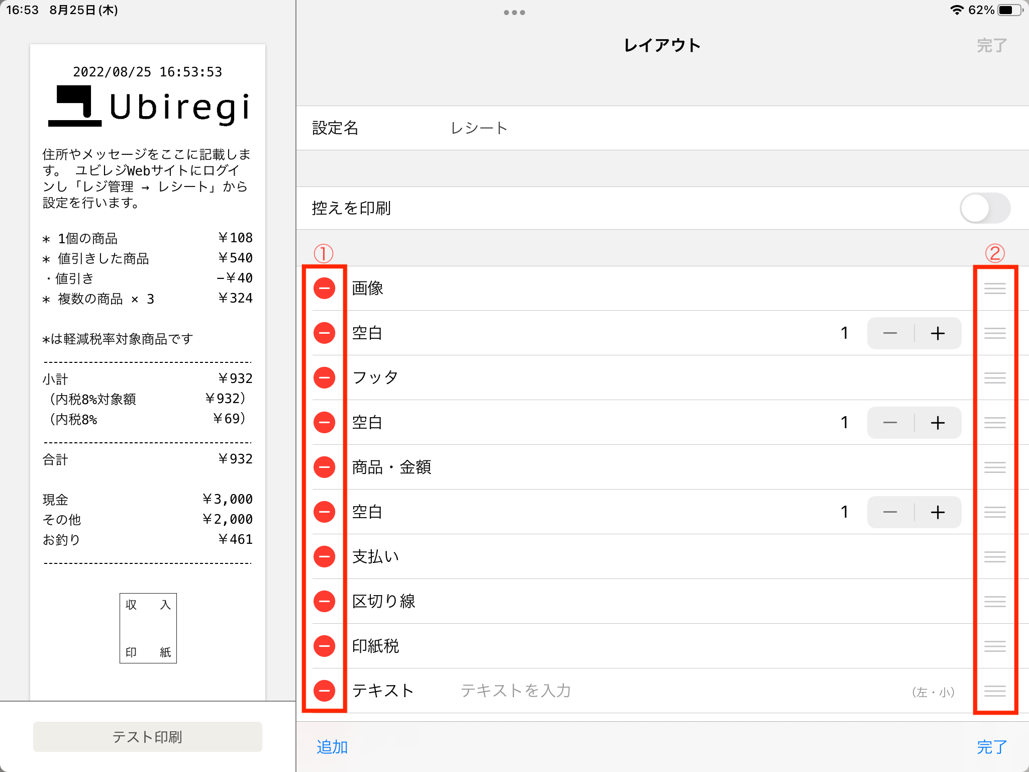This screenshot has height=772, width=1029.
Task: Remove the 印紙税 row with red minus
Action: pyautogui.click(x=324, y=646)
